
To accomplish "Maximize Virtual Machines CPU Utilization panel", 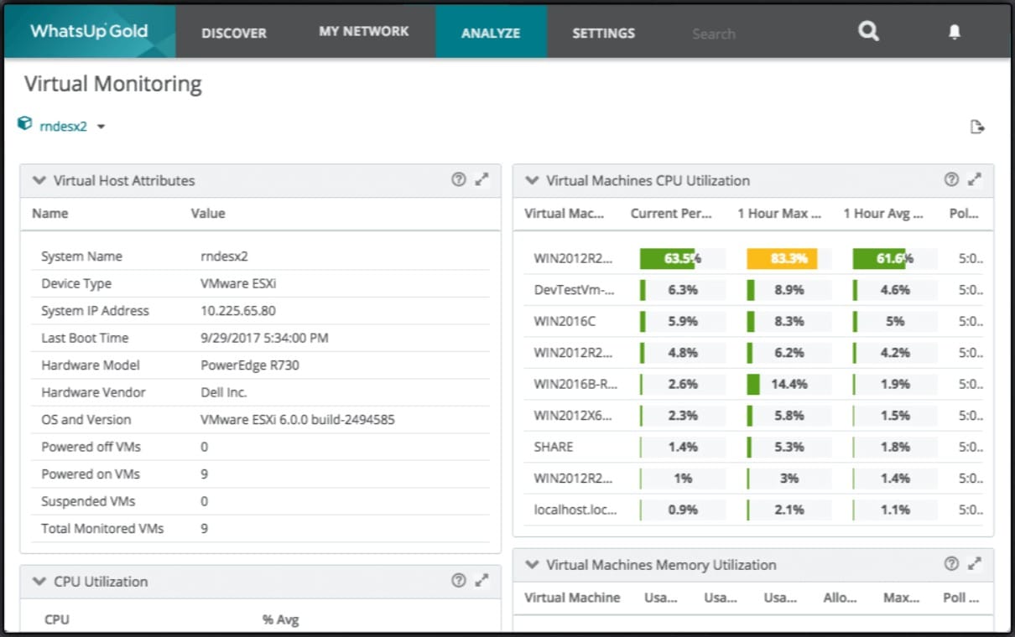I will (x=975, y=179).
